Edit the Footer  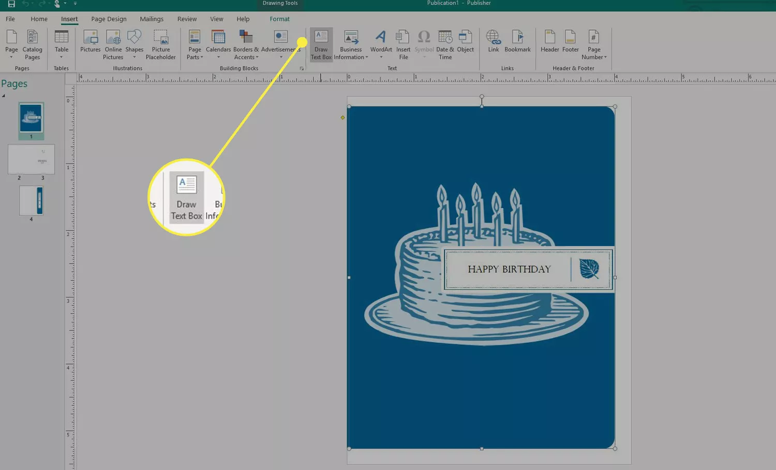pyautogui.click(x=570, y=42)
